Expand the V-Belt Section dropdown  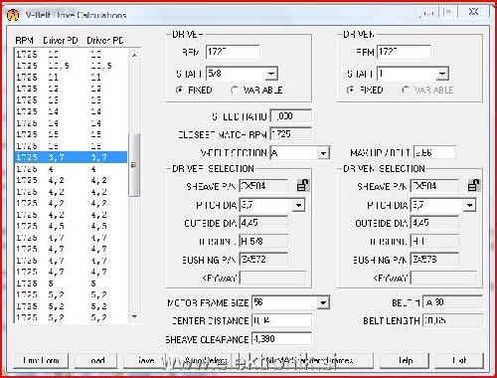[x=323, y=153]
